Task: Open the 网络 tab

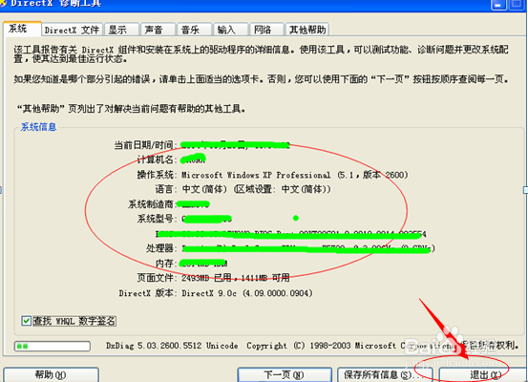Action: coord(267,30)
